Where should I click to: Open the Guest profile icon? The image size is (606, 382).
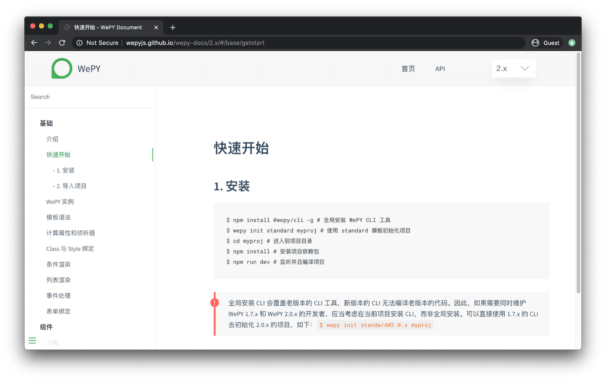(x=535, y=43)
